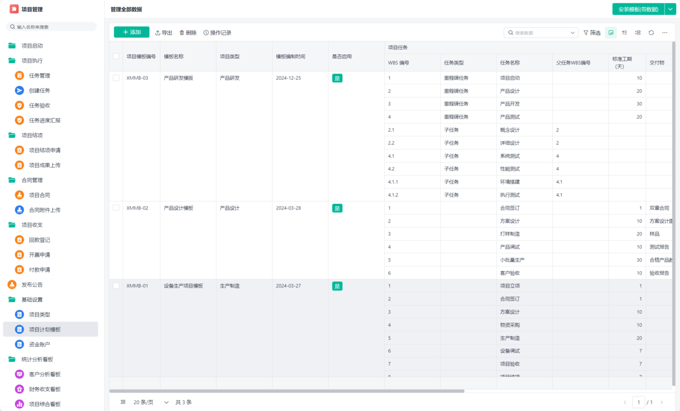The image size is (680, 411).
Task: Collapse the 项目结项 folder
Action: tap(12, 135)
